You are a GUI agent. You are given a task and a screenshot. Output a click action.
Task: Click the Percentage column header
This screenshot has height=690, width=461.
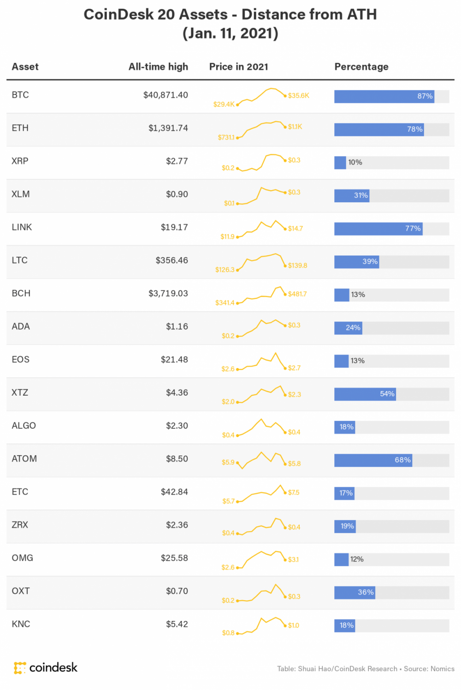[361, 67]
